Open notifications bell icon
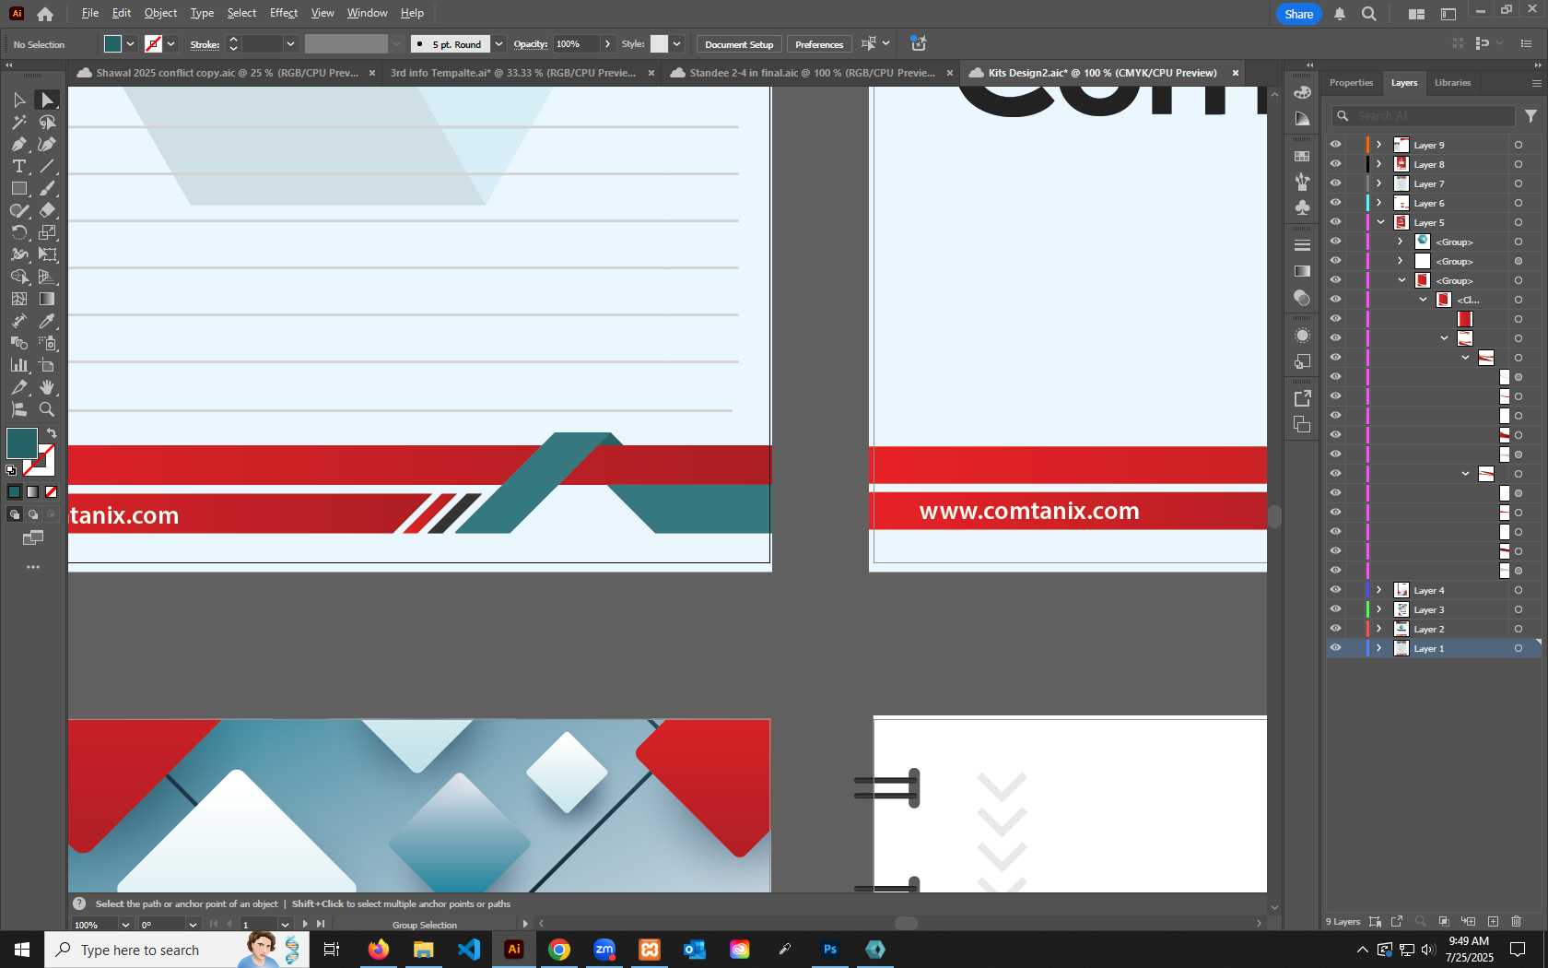Screen dimensions: 1548x968 click(1340, 14)
